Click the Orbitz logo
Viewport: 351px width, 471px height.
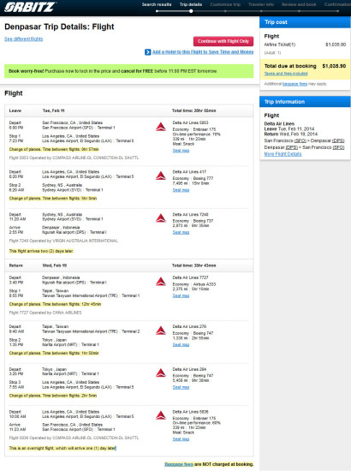pyautogui.click(x=29, y=7)
